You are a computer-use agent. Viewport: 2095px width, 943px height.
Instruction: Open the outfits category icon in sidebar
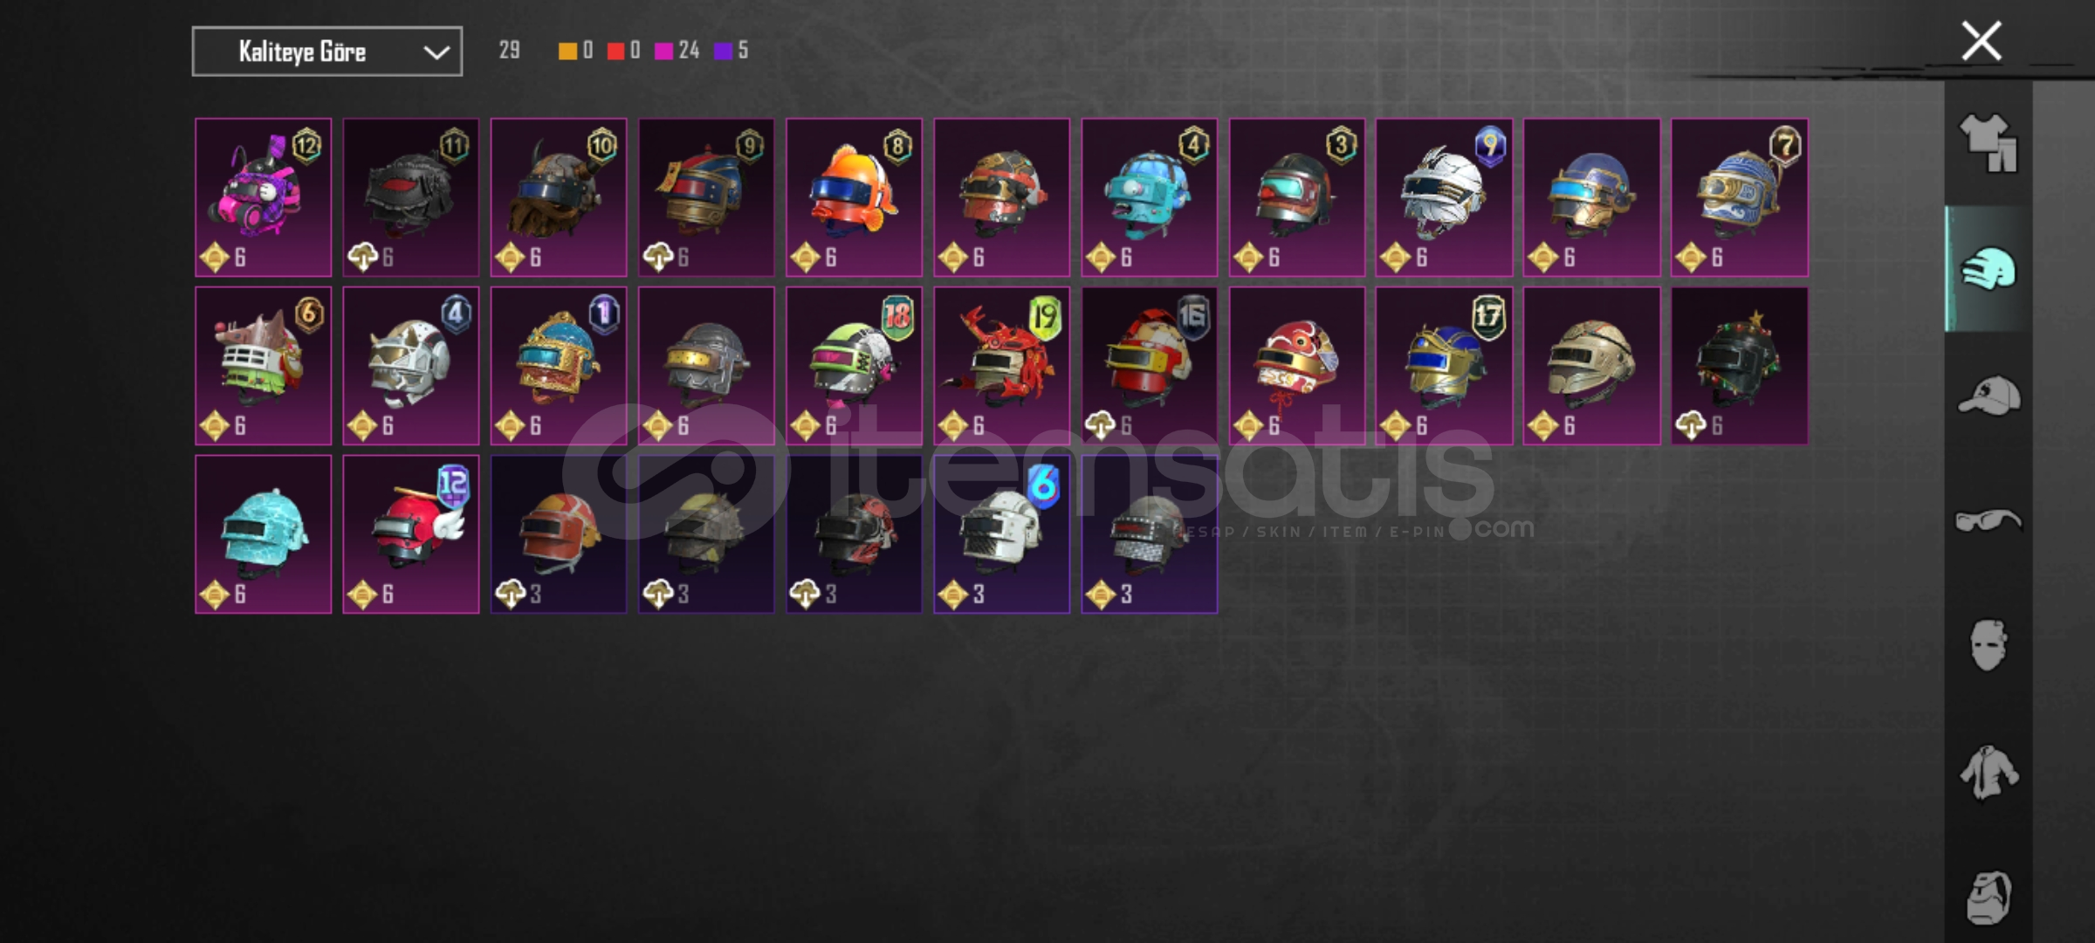(x=1988, y=144)
